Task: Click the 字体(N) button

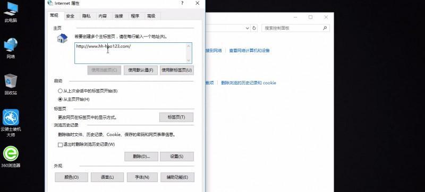Action: [x=142, y=177]
